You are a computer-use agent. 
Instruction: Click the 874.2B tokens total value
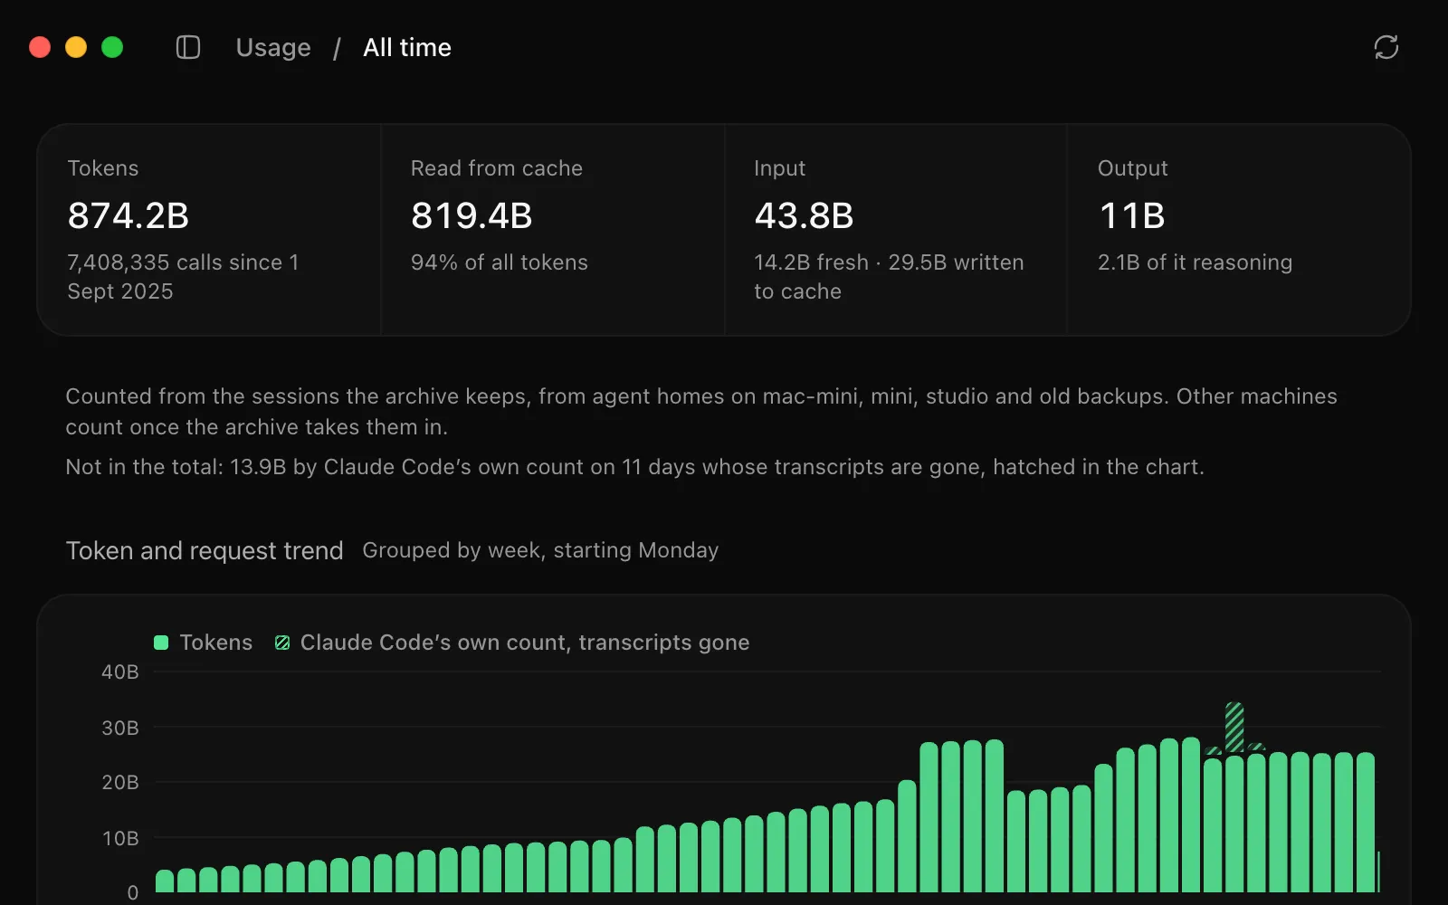point(129,215)
